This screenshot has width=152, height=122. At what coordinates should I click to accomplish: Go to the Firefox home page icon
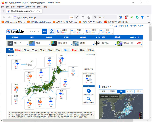tap(89, 17)
